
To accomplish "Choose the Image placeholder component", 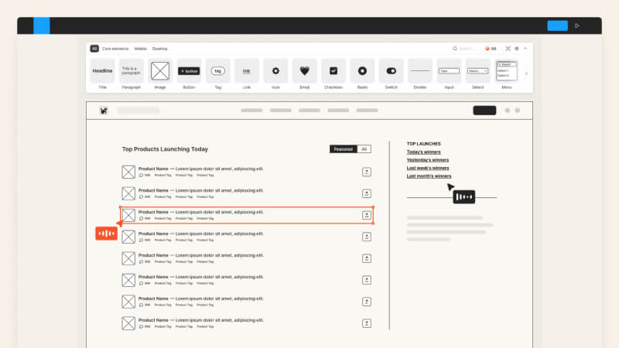I will coord(160,71).
